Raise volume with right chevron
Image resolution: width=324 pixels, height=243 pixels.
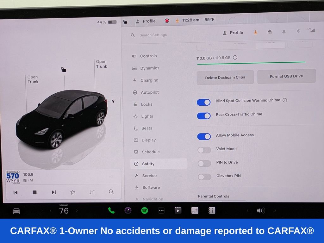275,210
